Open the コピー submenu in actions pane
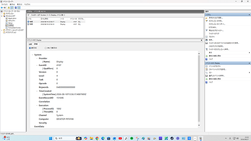The height and width of the screenshot is (141, 251). (x=228, y=73)
